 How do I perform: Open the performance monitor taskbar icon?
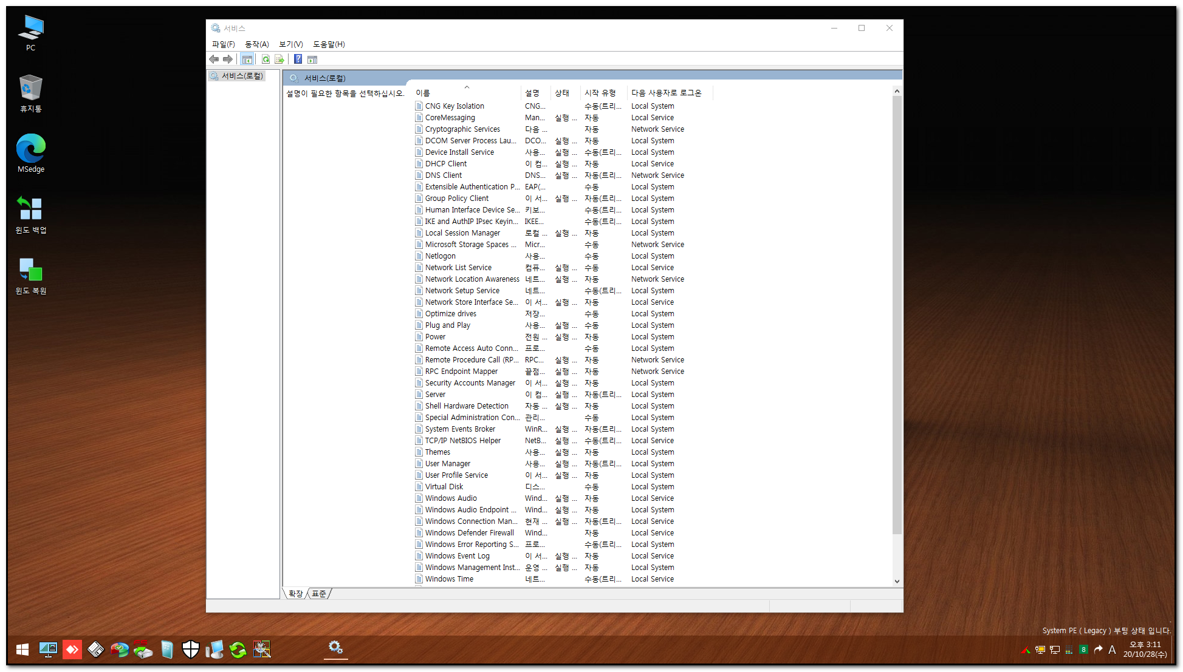48,650
